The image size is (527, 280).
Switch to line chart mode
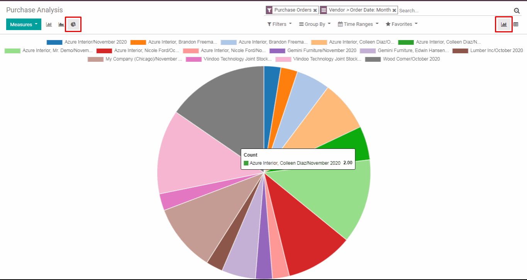(x=61, y=24)
